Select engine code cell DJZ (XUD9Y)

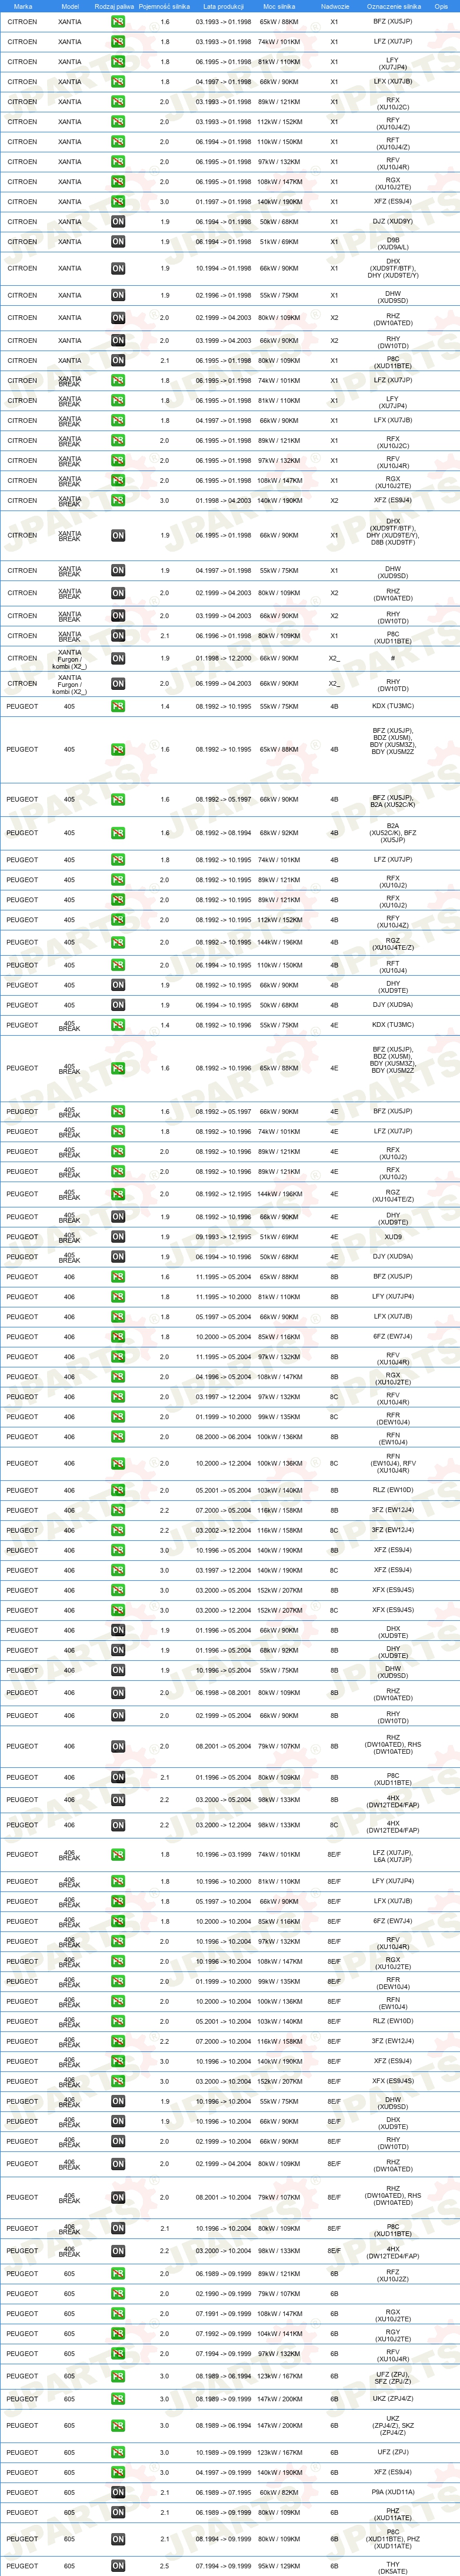(393, 222)
